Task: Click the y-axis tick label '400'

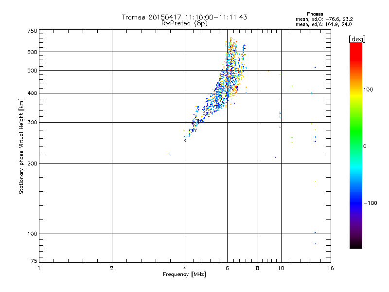Action: [x=32, y=93]
